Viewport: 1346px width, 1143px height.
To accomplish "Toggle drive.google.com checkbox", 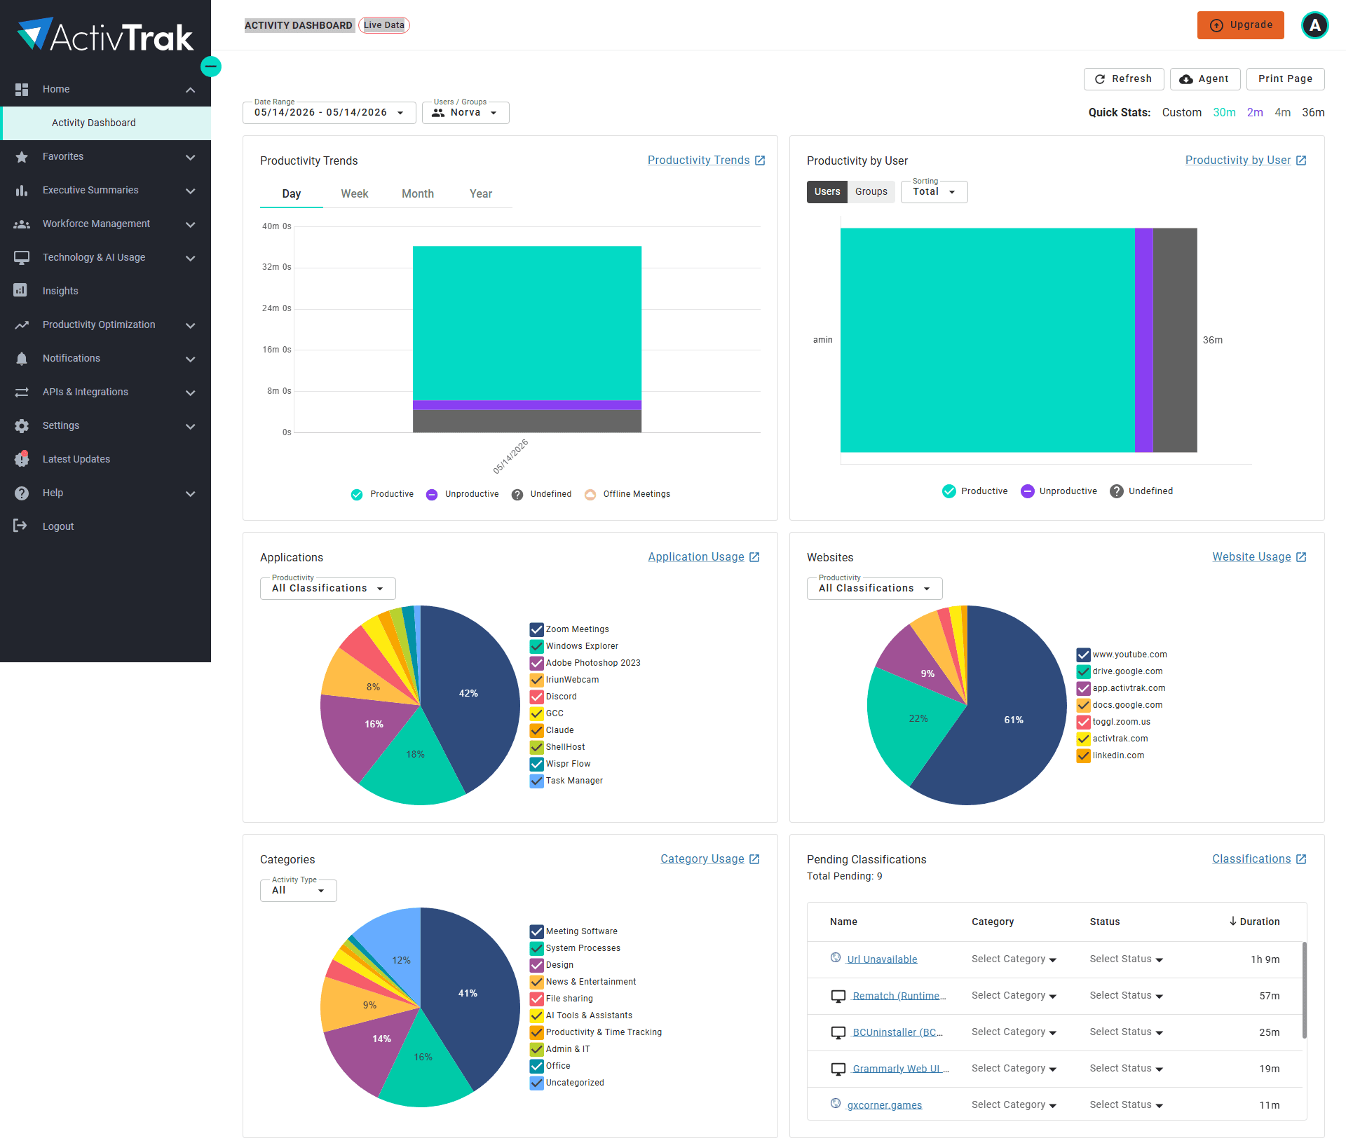I will (1084, 671).
